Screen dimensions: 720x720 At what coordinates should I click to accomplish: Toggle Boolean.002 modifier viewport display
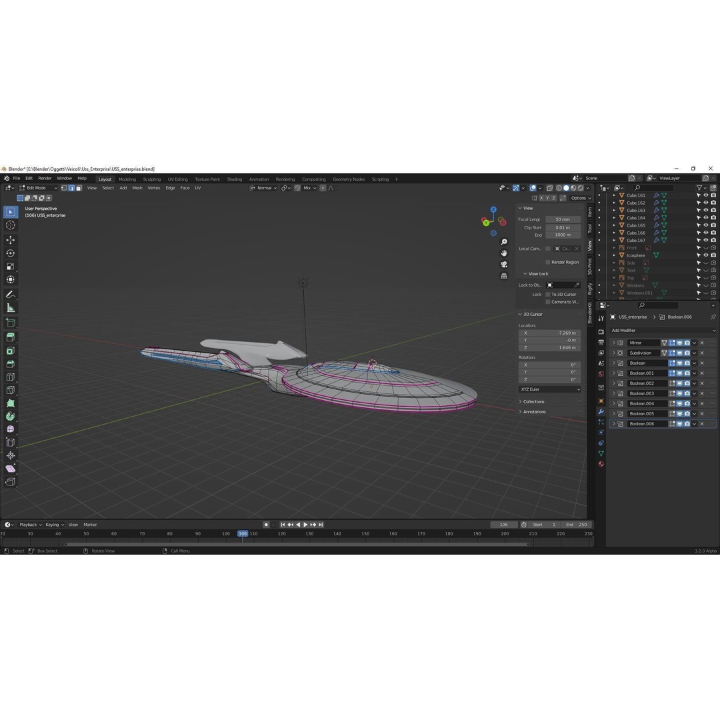(x=679, y=383)
